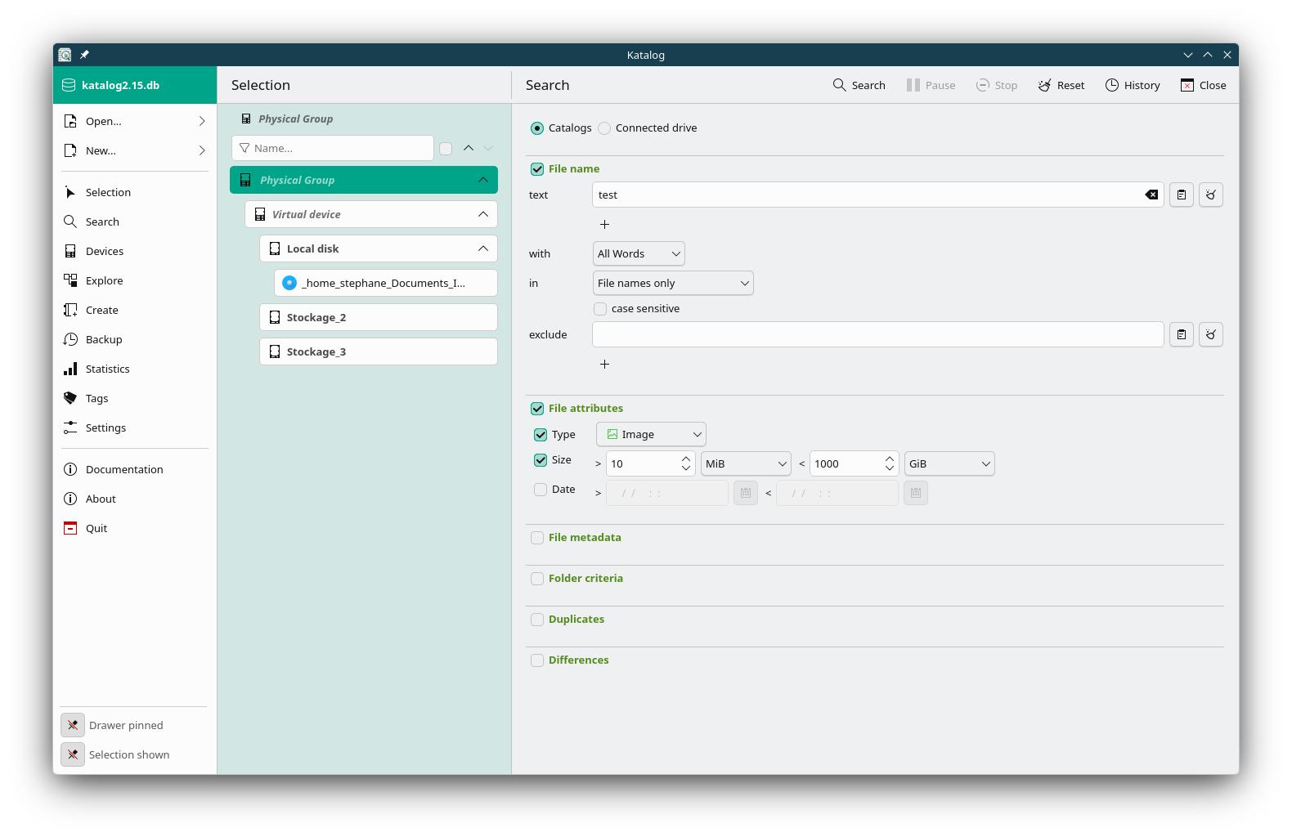
Task: Click the Katalog app icon in the title bar
Action: pos(65,55)
